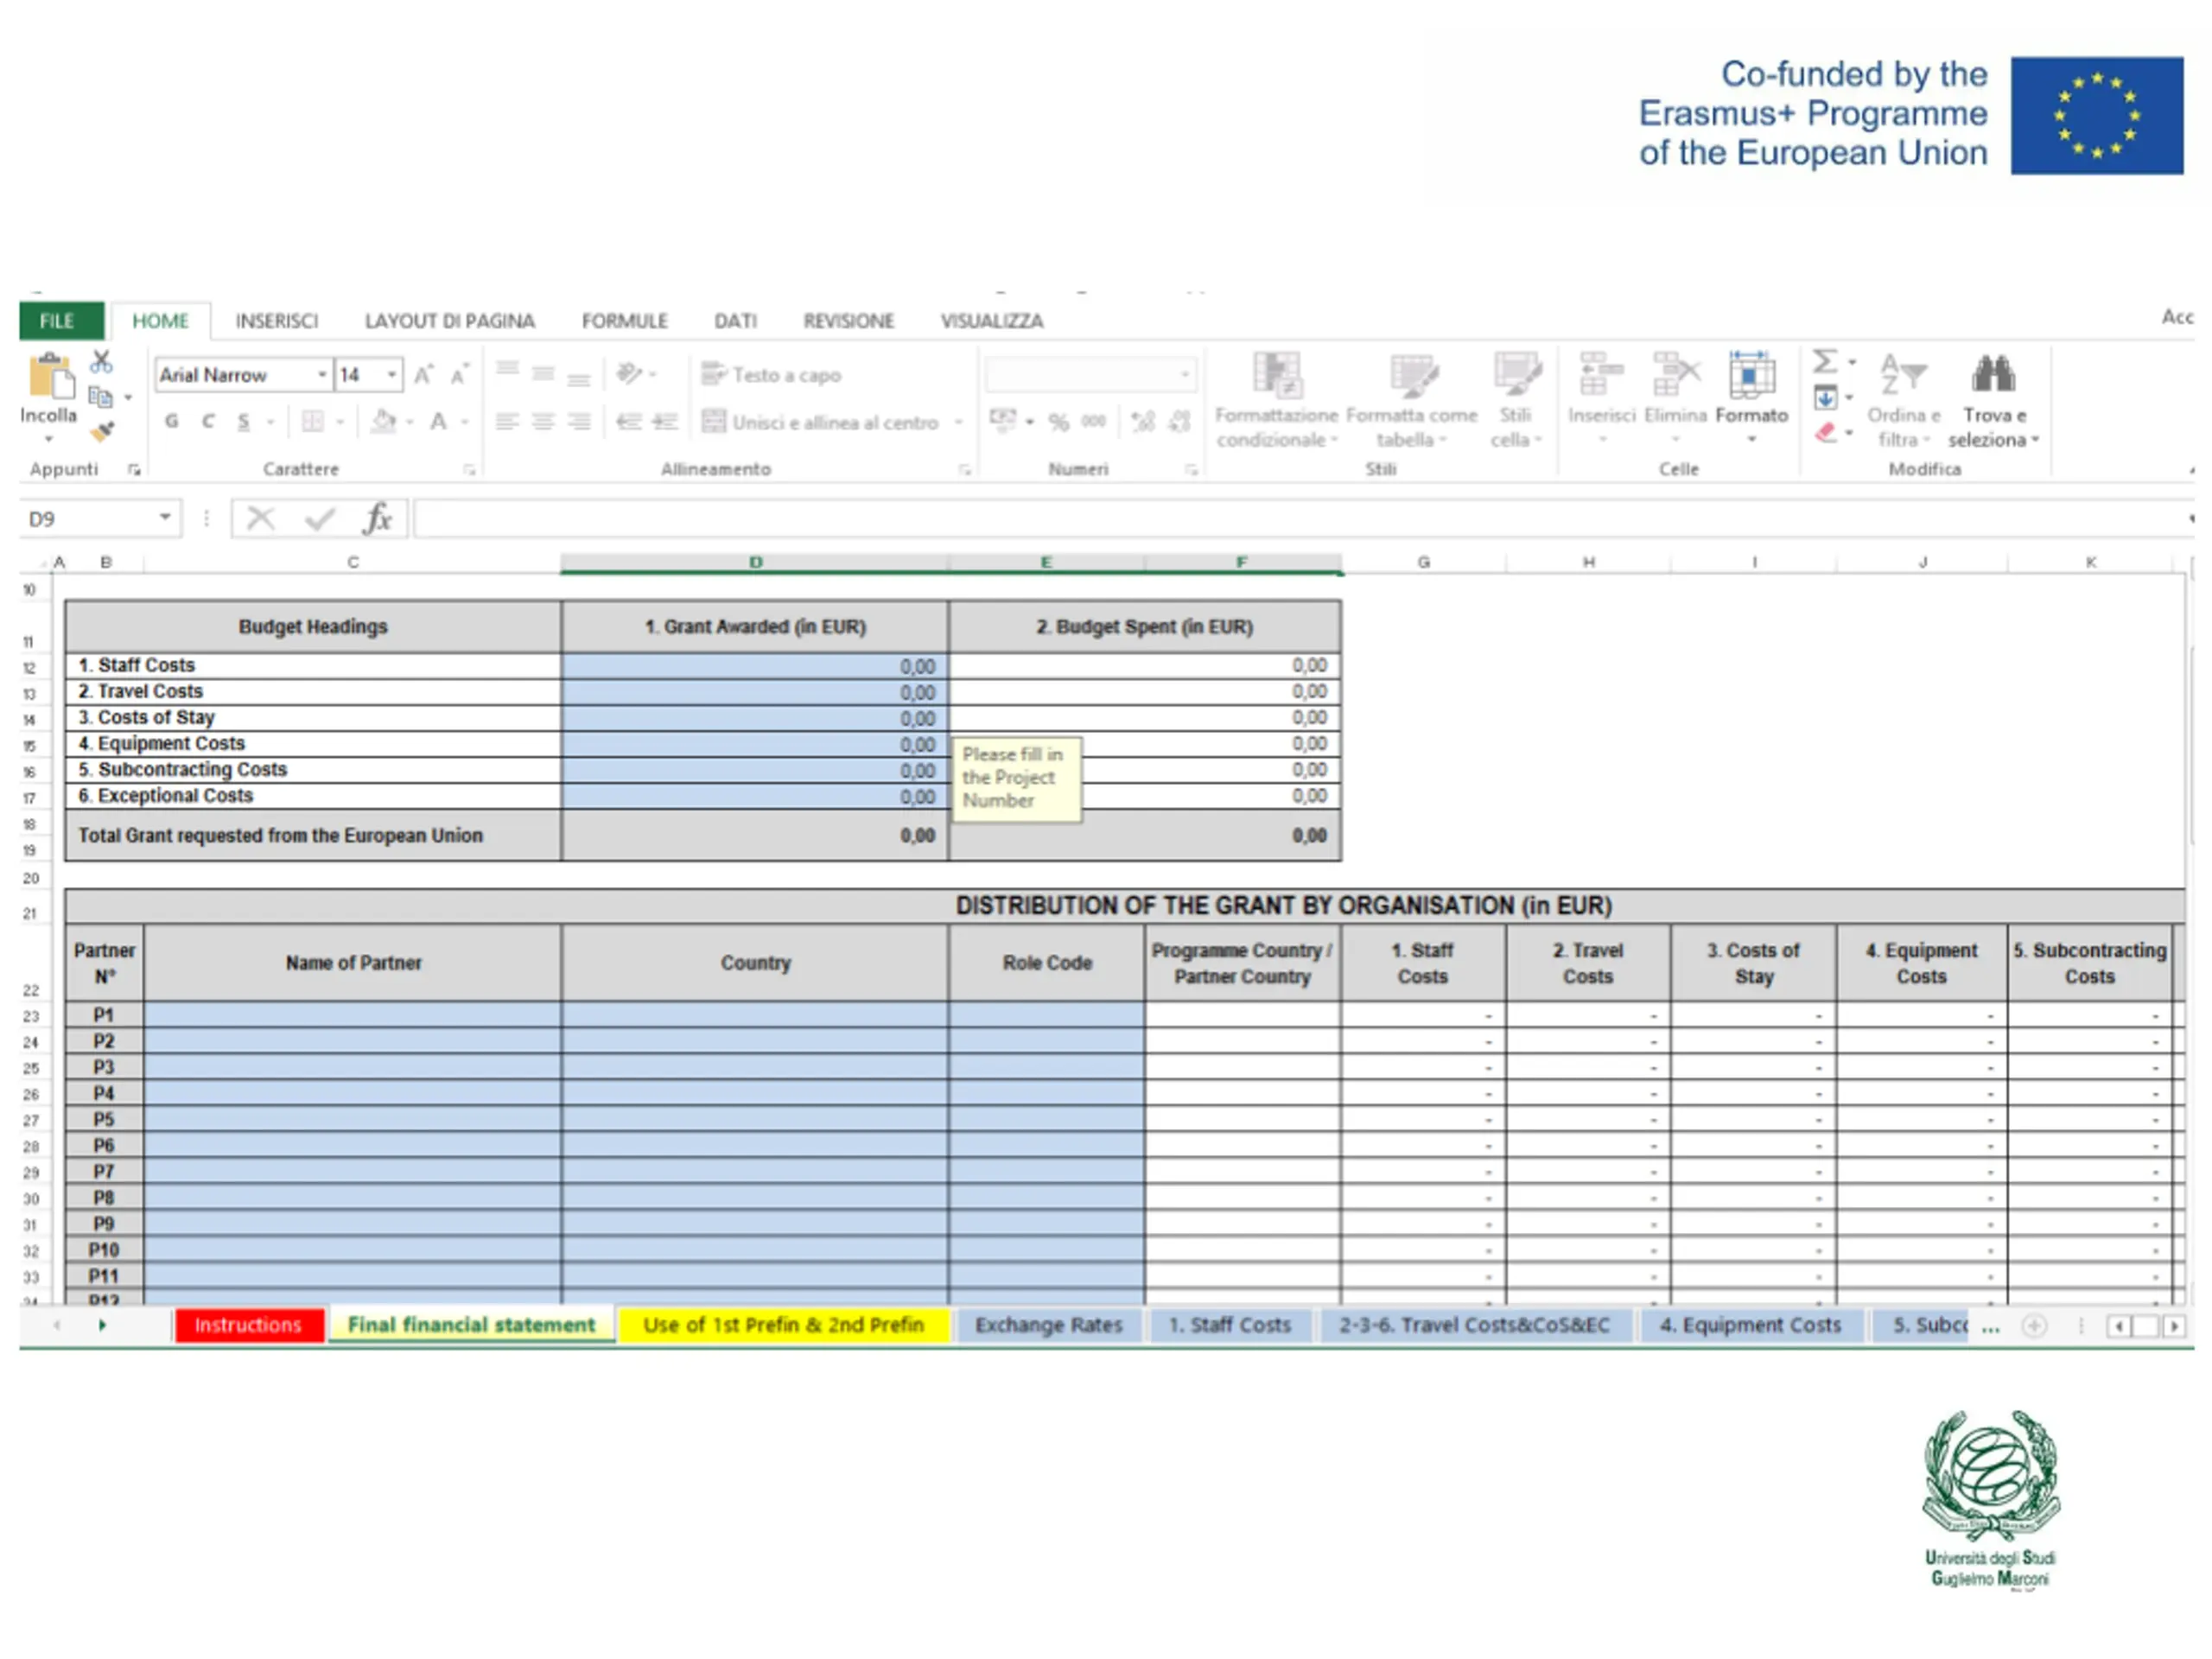2212x1659 pixels.
Task: Open the Exchange Rates sheet tab
Action: pyautogui.click(x=1048, y=1325)
